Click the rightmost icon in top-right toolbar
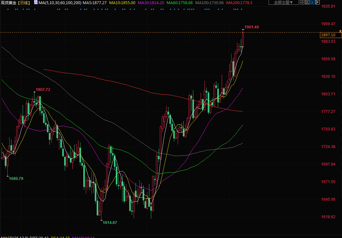342x238 pixels. click(x=317, y=3)
